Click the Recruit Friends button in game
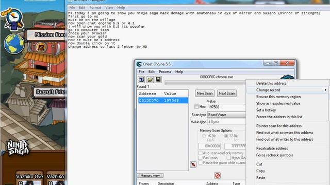This screenshot has height=185, width=330. [49, 92]
